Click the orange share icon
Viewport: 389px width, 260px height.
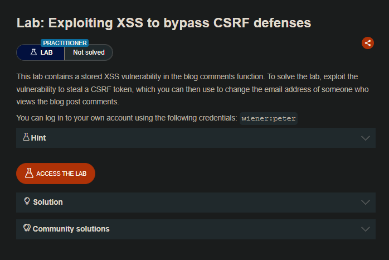(367, 43)
